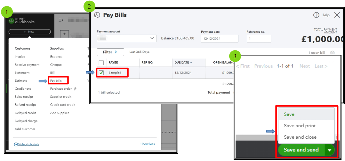
Task: Click the 1 bill selected text
Action: (x=109, y=92)
